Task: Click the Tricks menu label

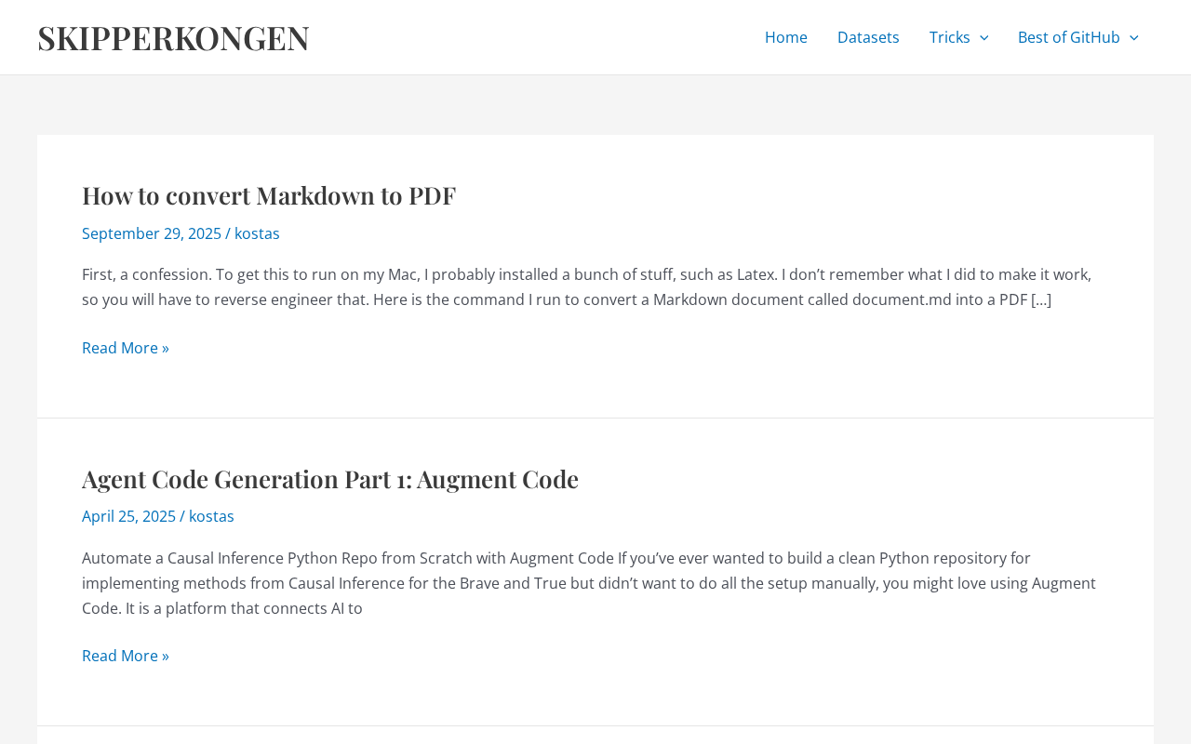Action: (x=949, y=37)
